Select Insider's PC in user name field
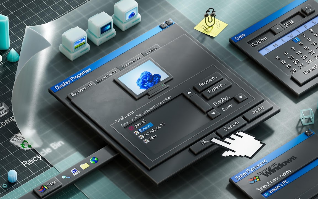The image size is (318, 199). click(278, 187)
